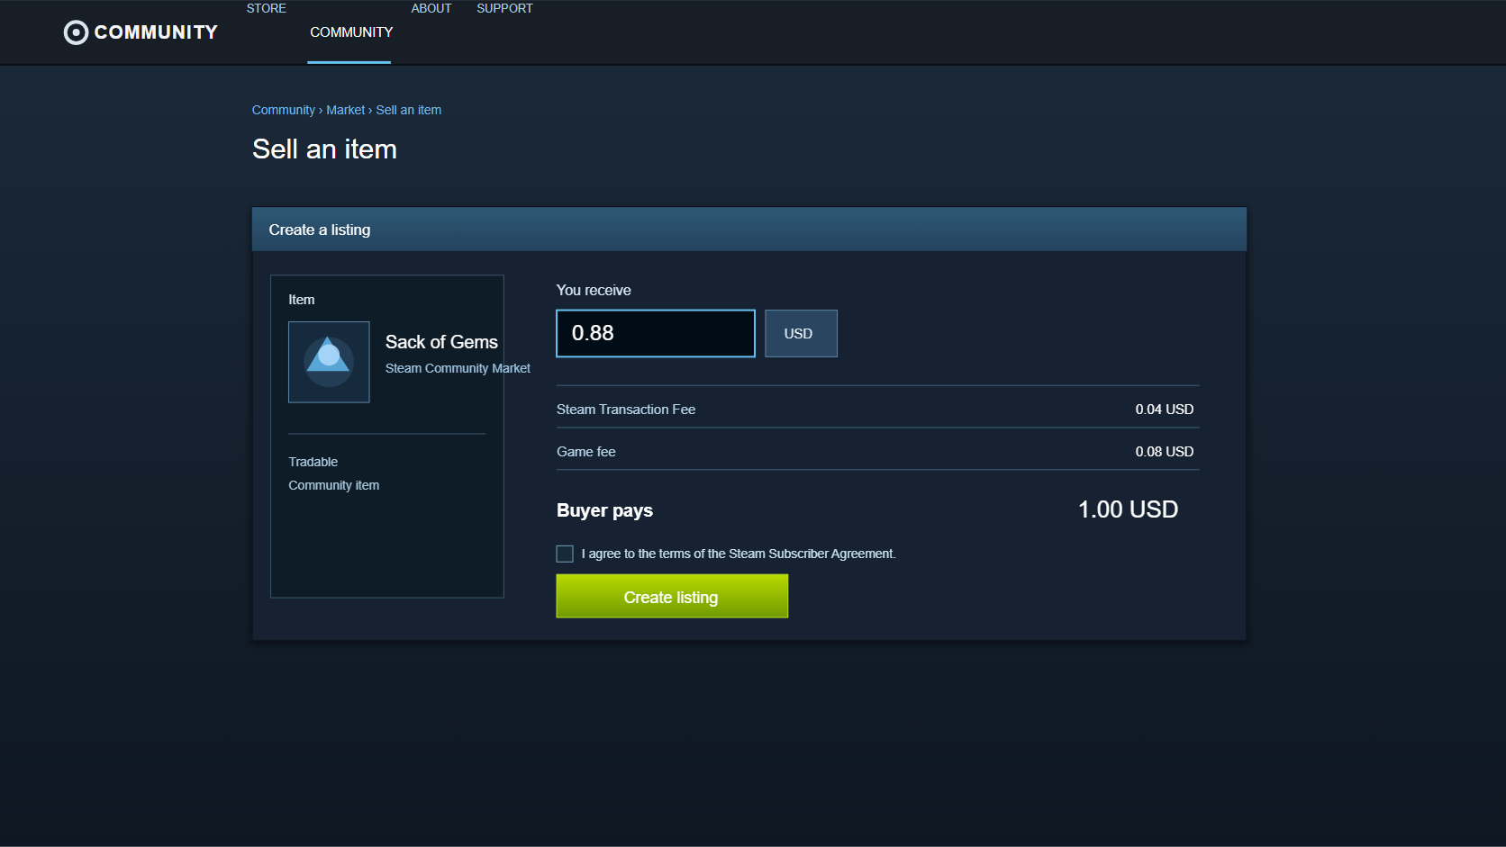Open the SUPPORT menu item
This screenshot has height=847, width=1506.
pyautogui.click(x=504, y=8)
